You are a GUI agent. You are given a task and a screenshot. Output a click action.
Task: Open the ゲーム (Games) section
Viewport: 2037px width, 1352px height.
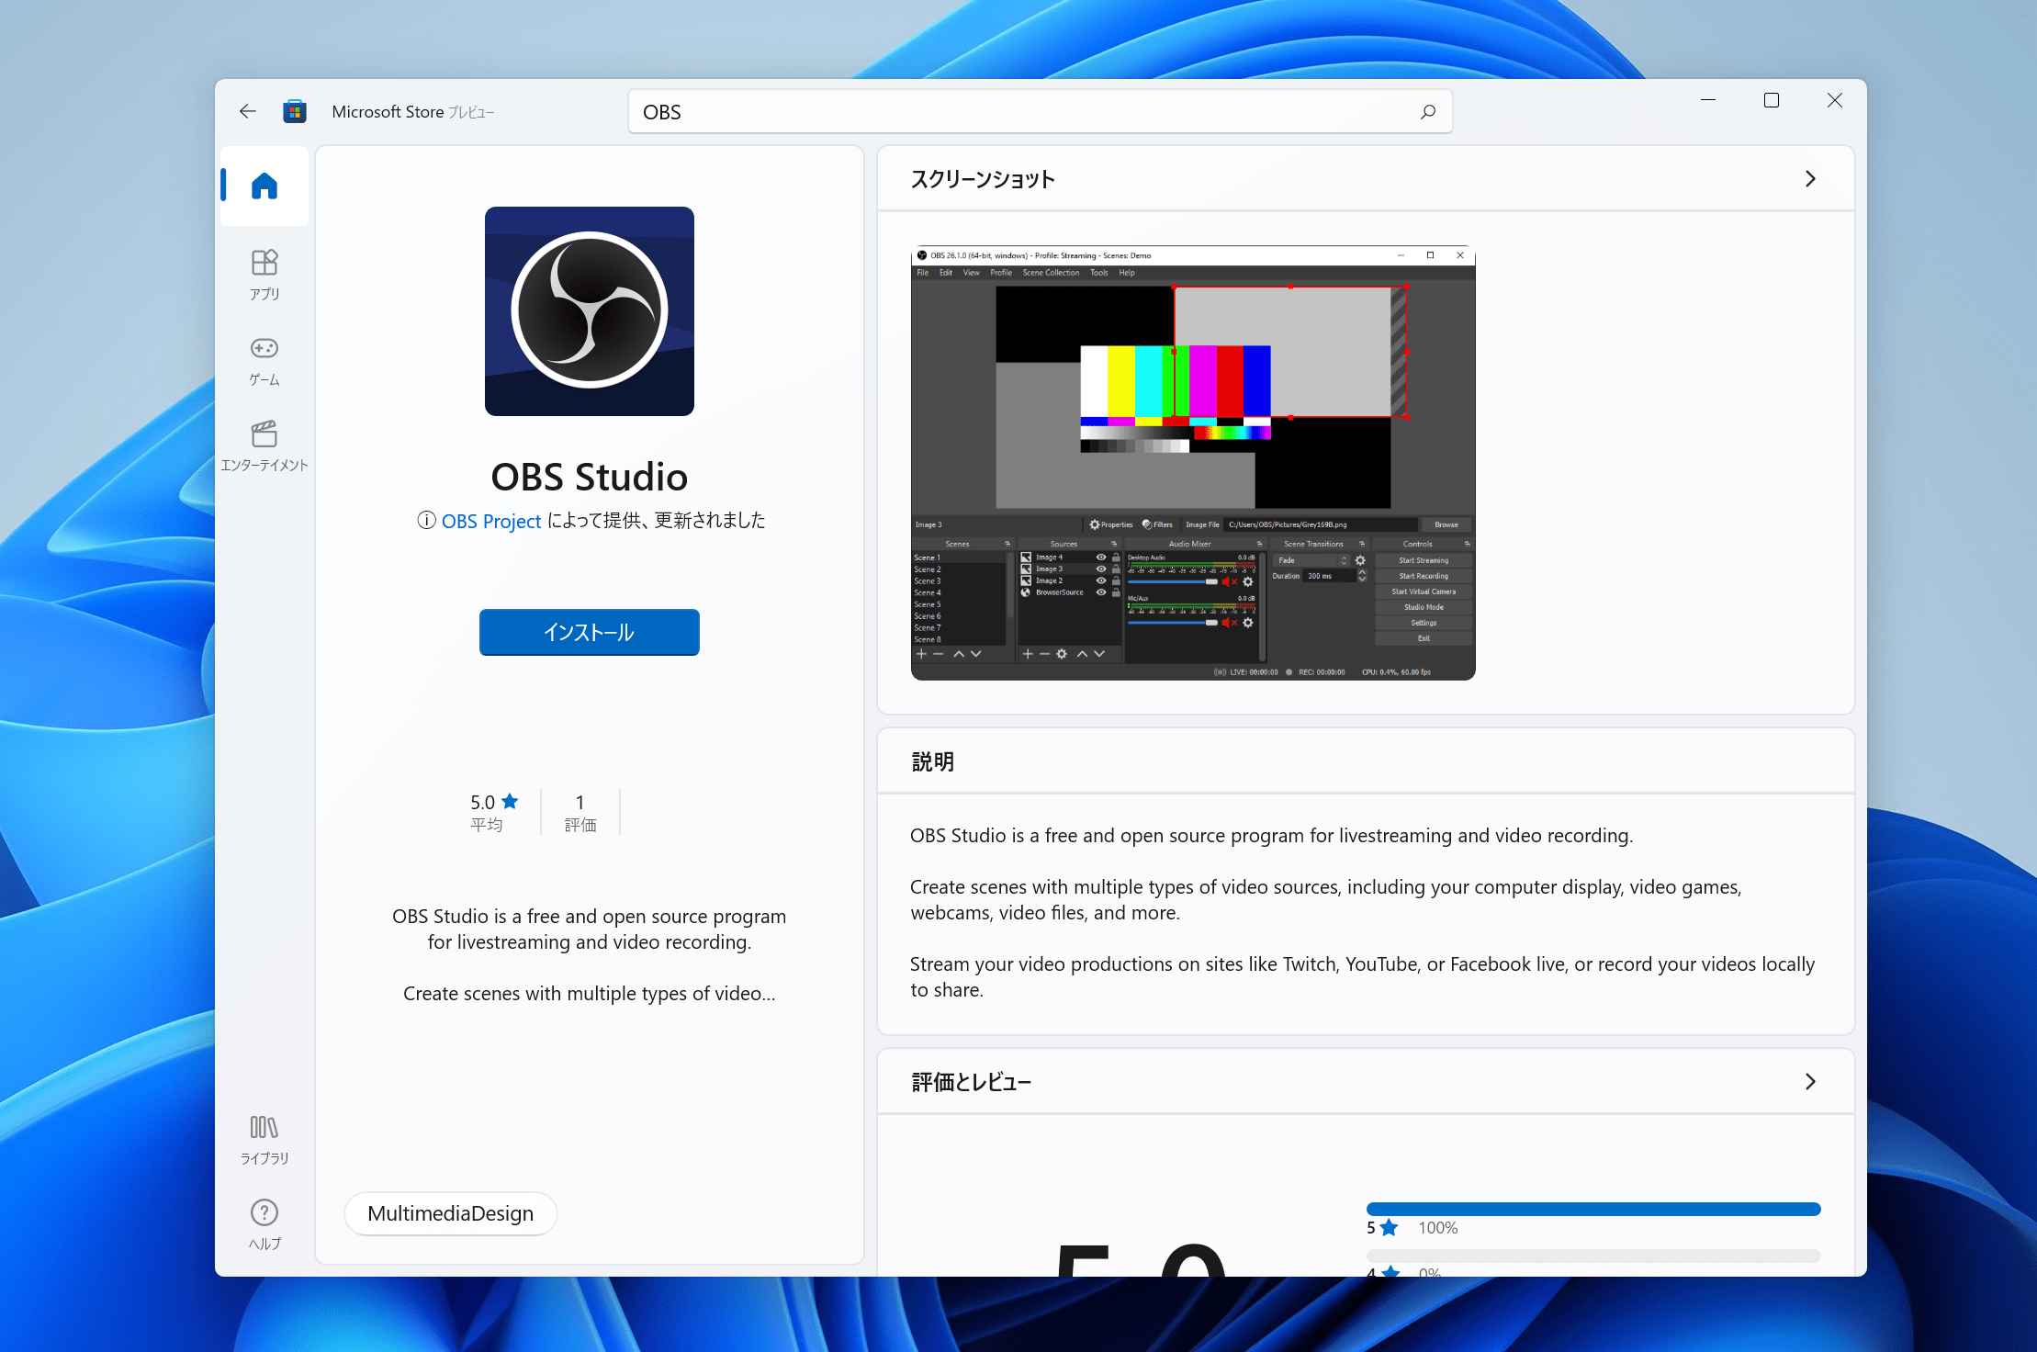(264, 361)
